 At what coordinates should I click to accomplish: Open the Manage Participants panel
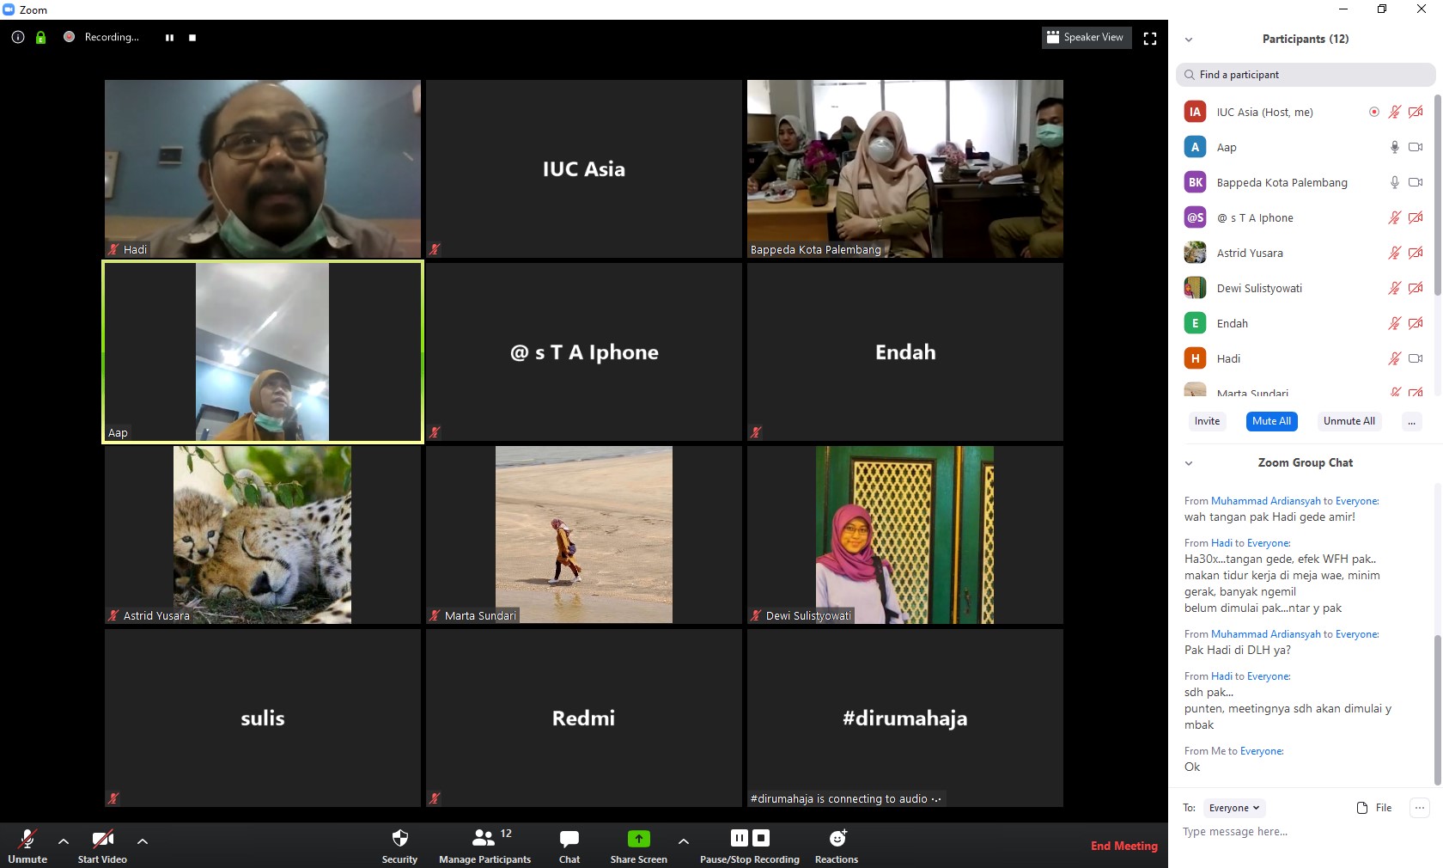(x=484, y=839)
